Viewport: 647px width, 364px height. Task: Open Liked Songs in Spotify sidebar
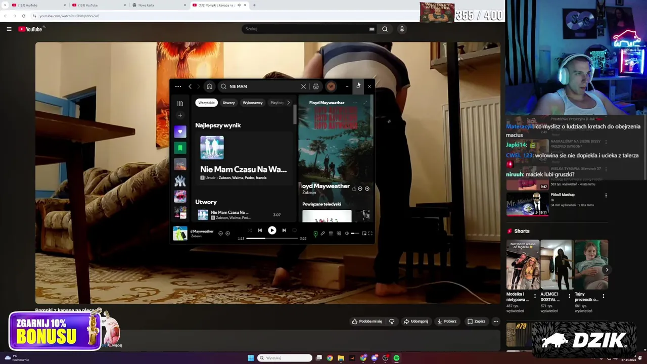click(x=180, y=132)
